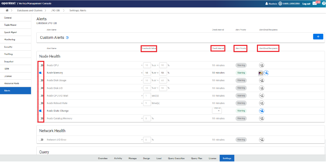Open Resource Pools in the sidebar

12,83
